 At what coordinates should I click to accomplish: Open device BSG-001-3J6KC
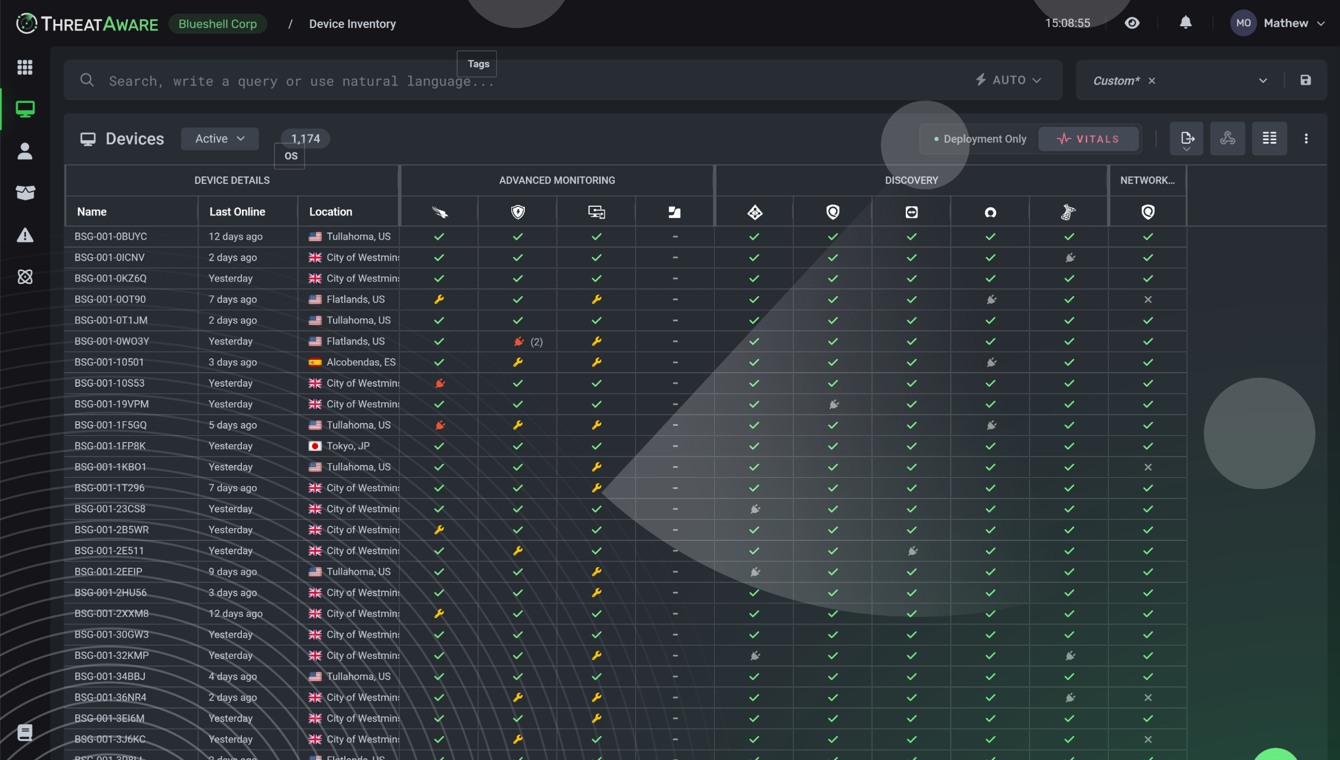110,740
